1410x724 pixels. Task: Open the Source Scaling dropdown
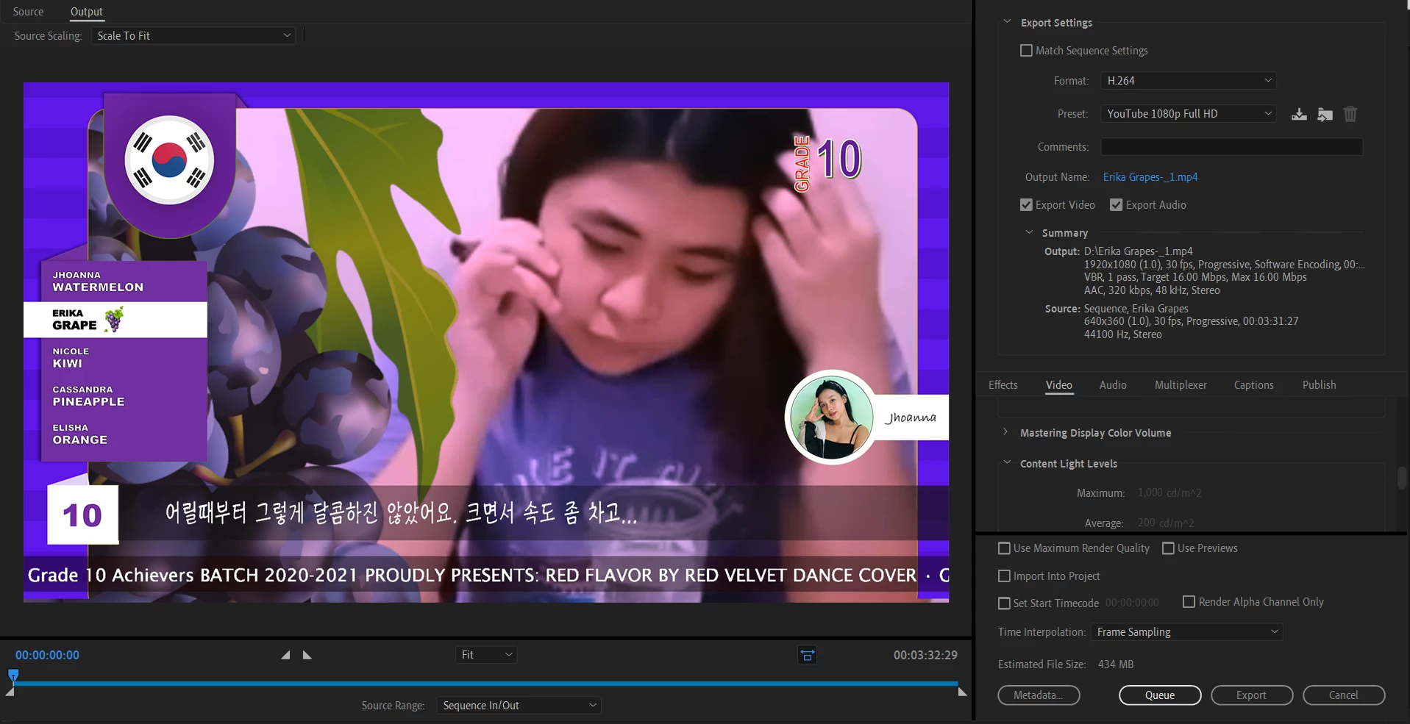pos(193,35)
